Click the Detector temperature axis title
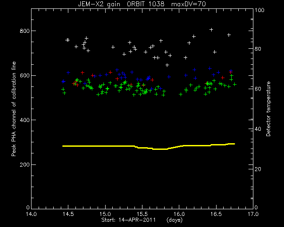 tap(268, 109)
